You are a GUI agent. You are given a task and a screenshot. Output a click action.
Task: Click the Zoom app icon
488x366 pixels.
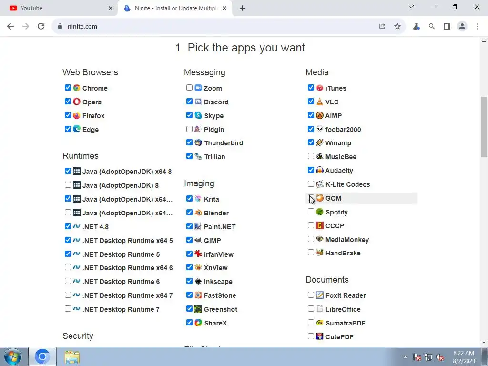[198, 88]
